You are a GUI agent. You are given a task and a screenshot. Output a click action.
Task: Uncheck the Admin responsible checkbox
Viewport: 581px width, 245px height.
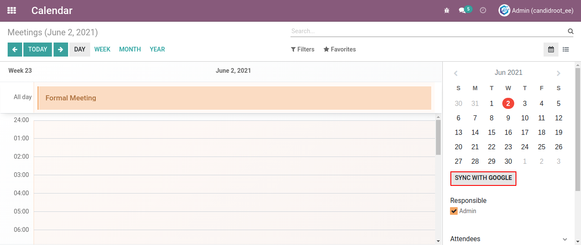point(454,211)
